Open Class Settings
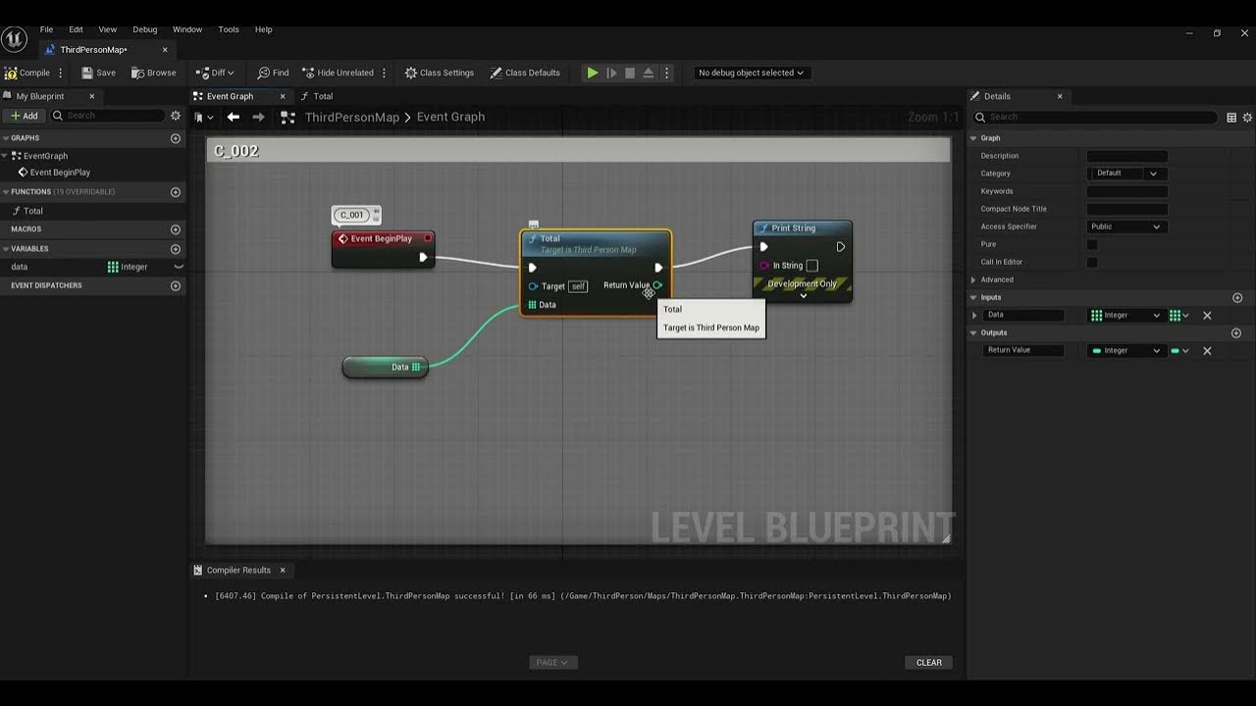The width and height of the screenshot is (1256, 706). pos(439,73)
